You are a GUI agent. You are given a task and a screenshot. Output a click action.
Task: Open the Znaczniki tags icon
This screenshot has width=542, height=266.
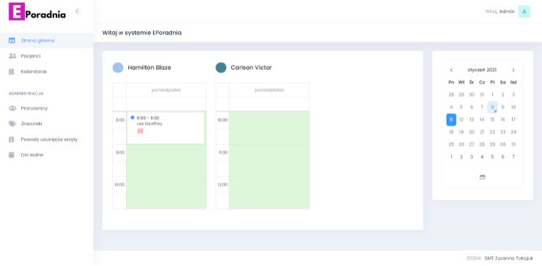coord(12,123)
